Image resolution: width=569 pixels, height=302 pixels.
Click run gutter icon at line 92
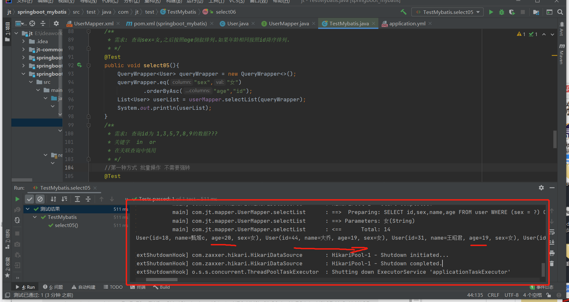[x=79, y=65]
